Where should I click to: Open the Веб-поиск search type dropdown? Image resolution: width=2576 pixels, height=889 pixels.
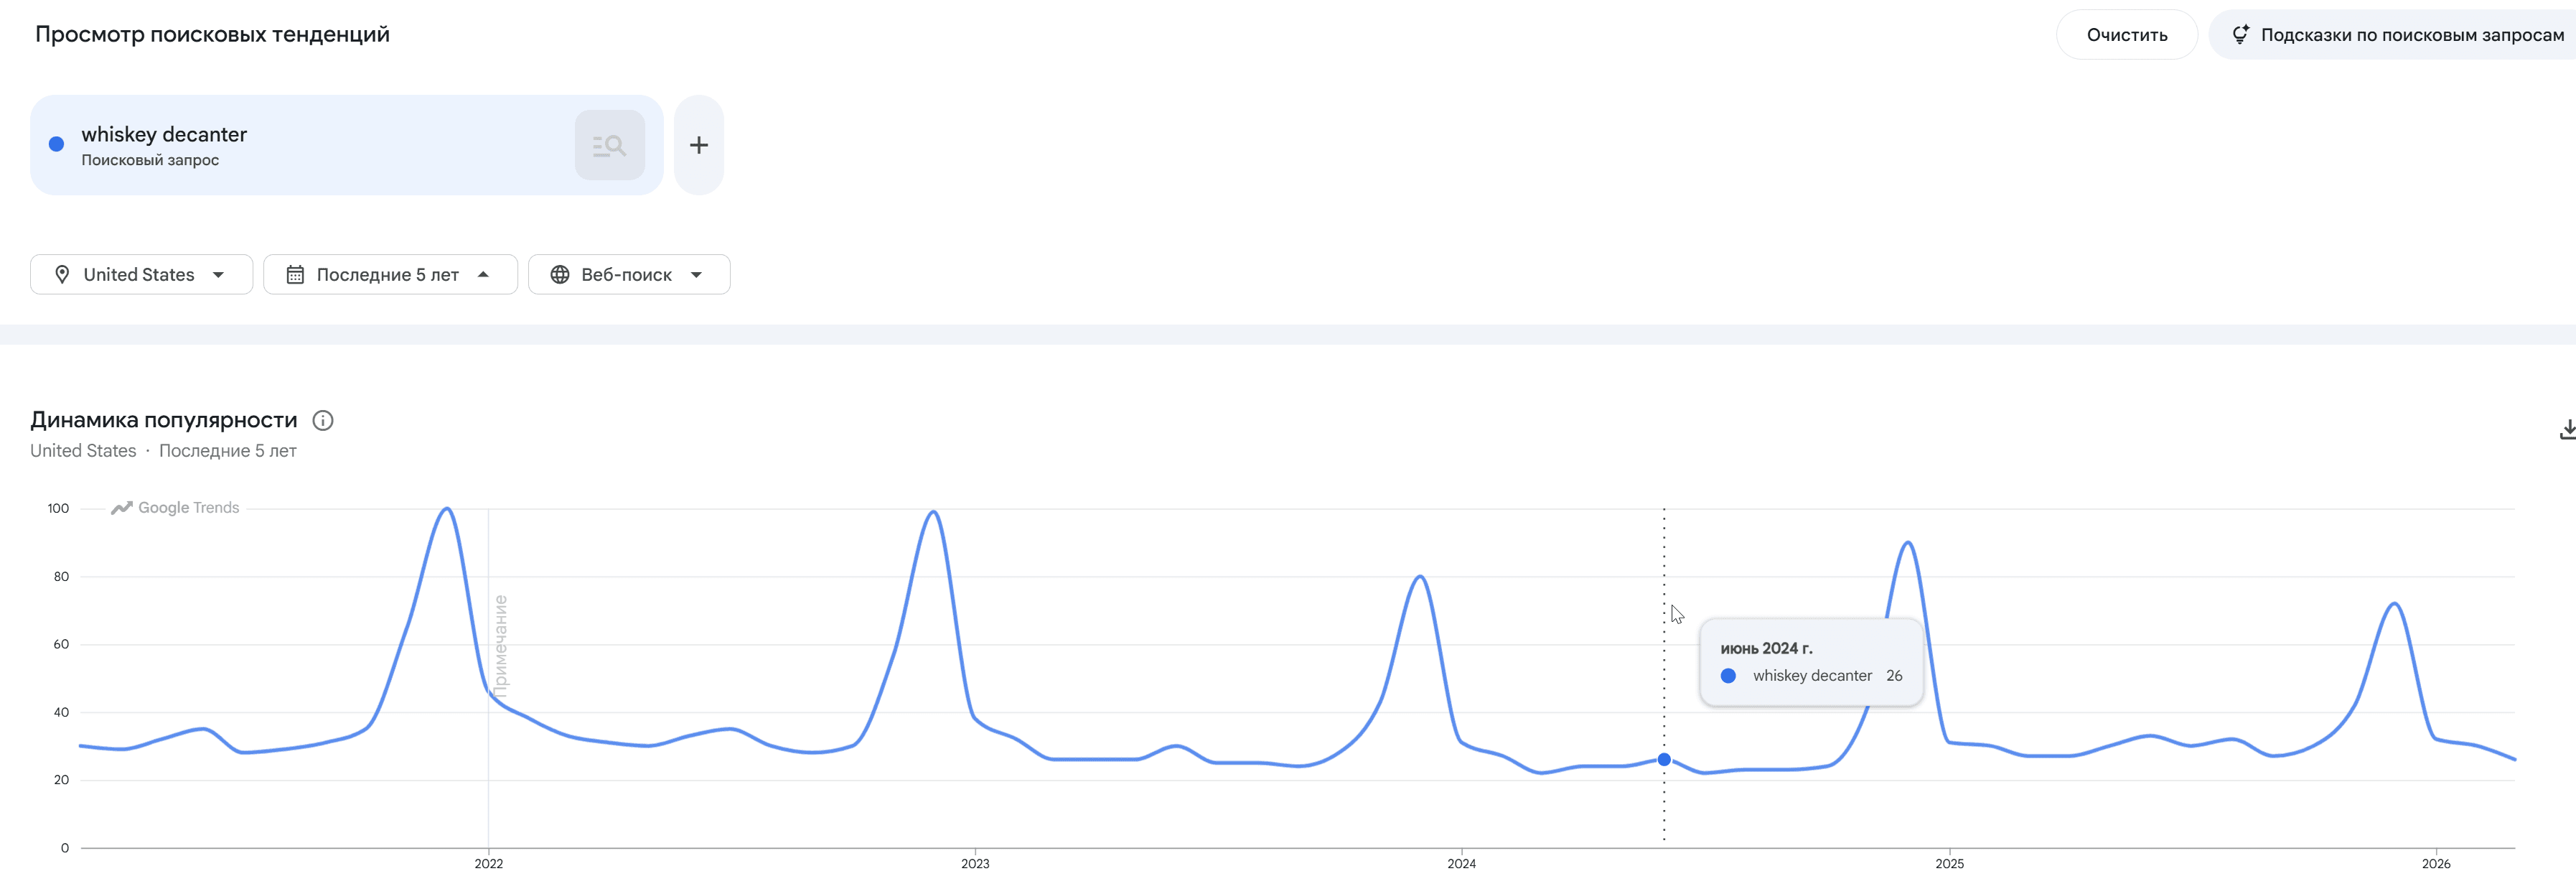[x=629, y=273]
